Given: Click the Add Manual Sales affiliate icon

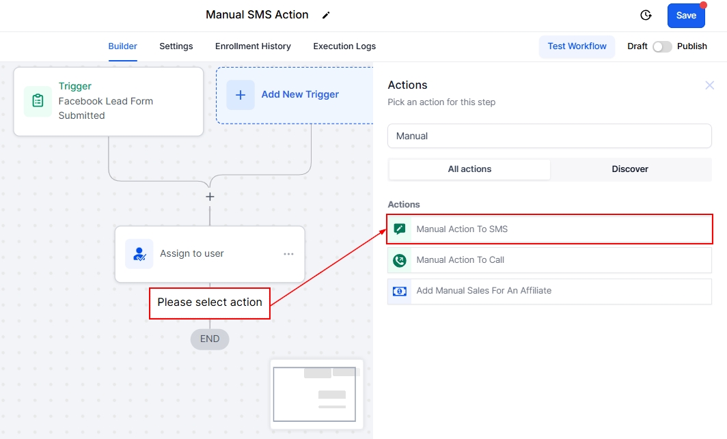Looking at the screenshot, I should pyautogui.click(x=400, y=291).
